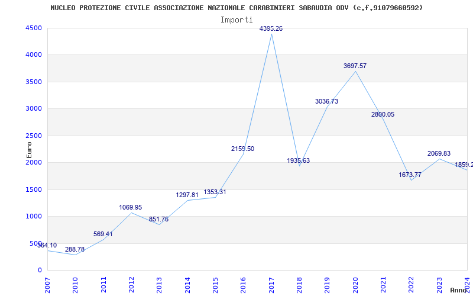Click the 1297.81 data label
The width and height of the screenshot is (473, 296).
pos(187,195)
